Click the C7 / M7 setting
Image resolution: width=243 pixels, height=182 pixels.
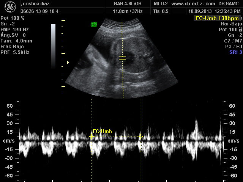[x=233, y=41]
